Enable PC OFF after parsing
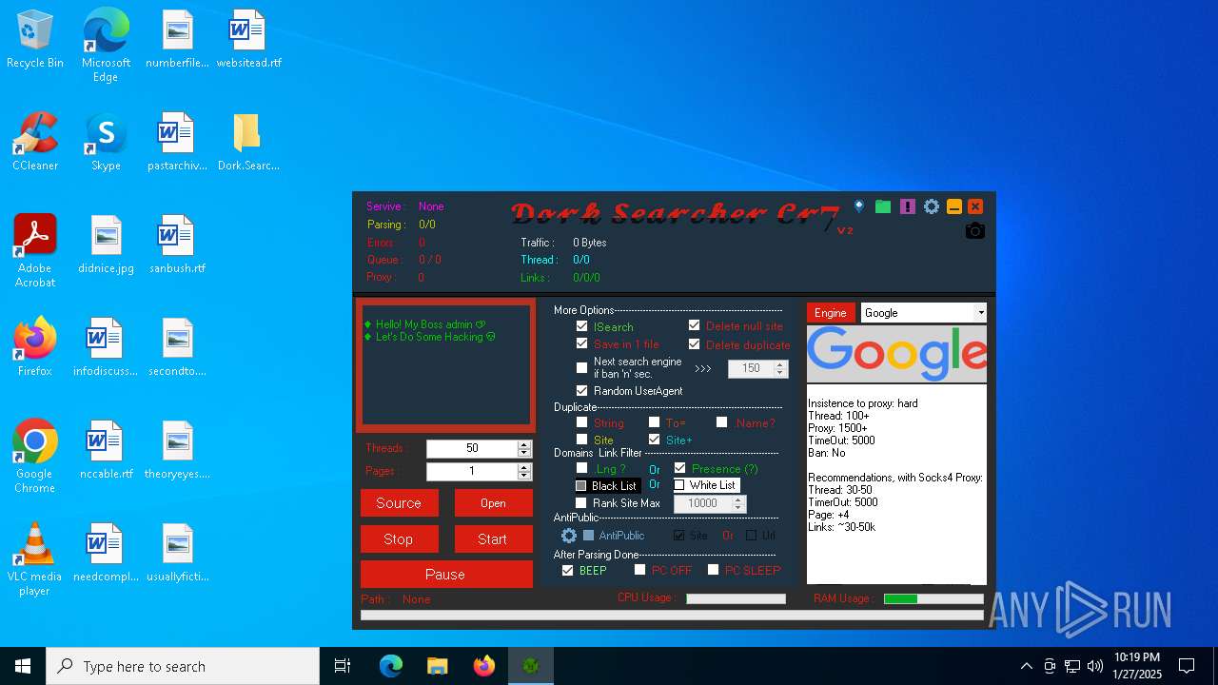1218x685 pixels. pos(640,570)
